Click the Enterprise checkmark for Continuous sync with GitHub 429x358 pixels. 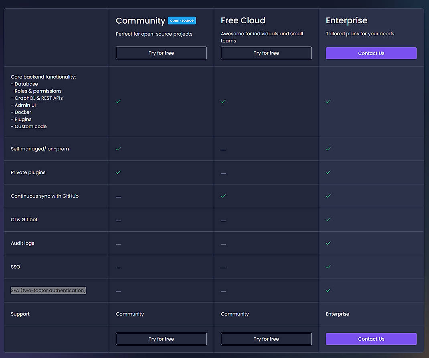(x=328, y=196)
